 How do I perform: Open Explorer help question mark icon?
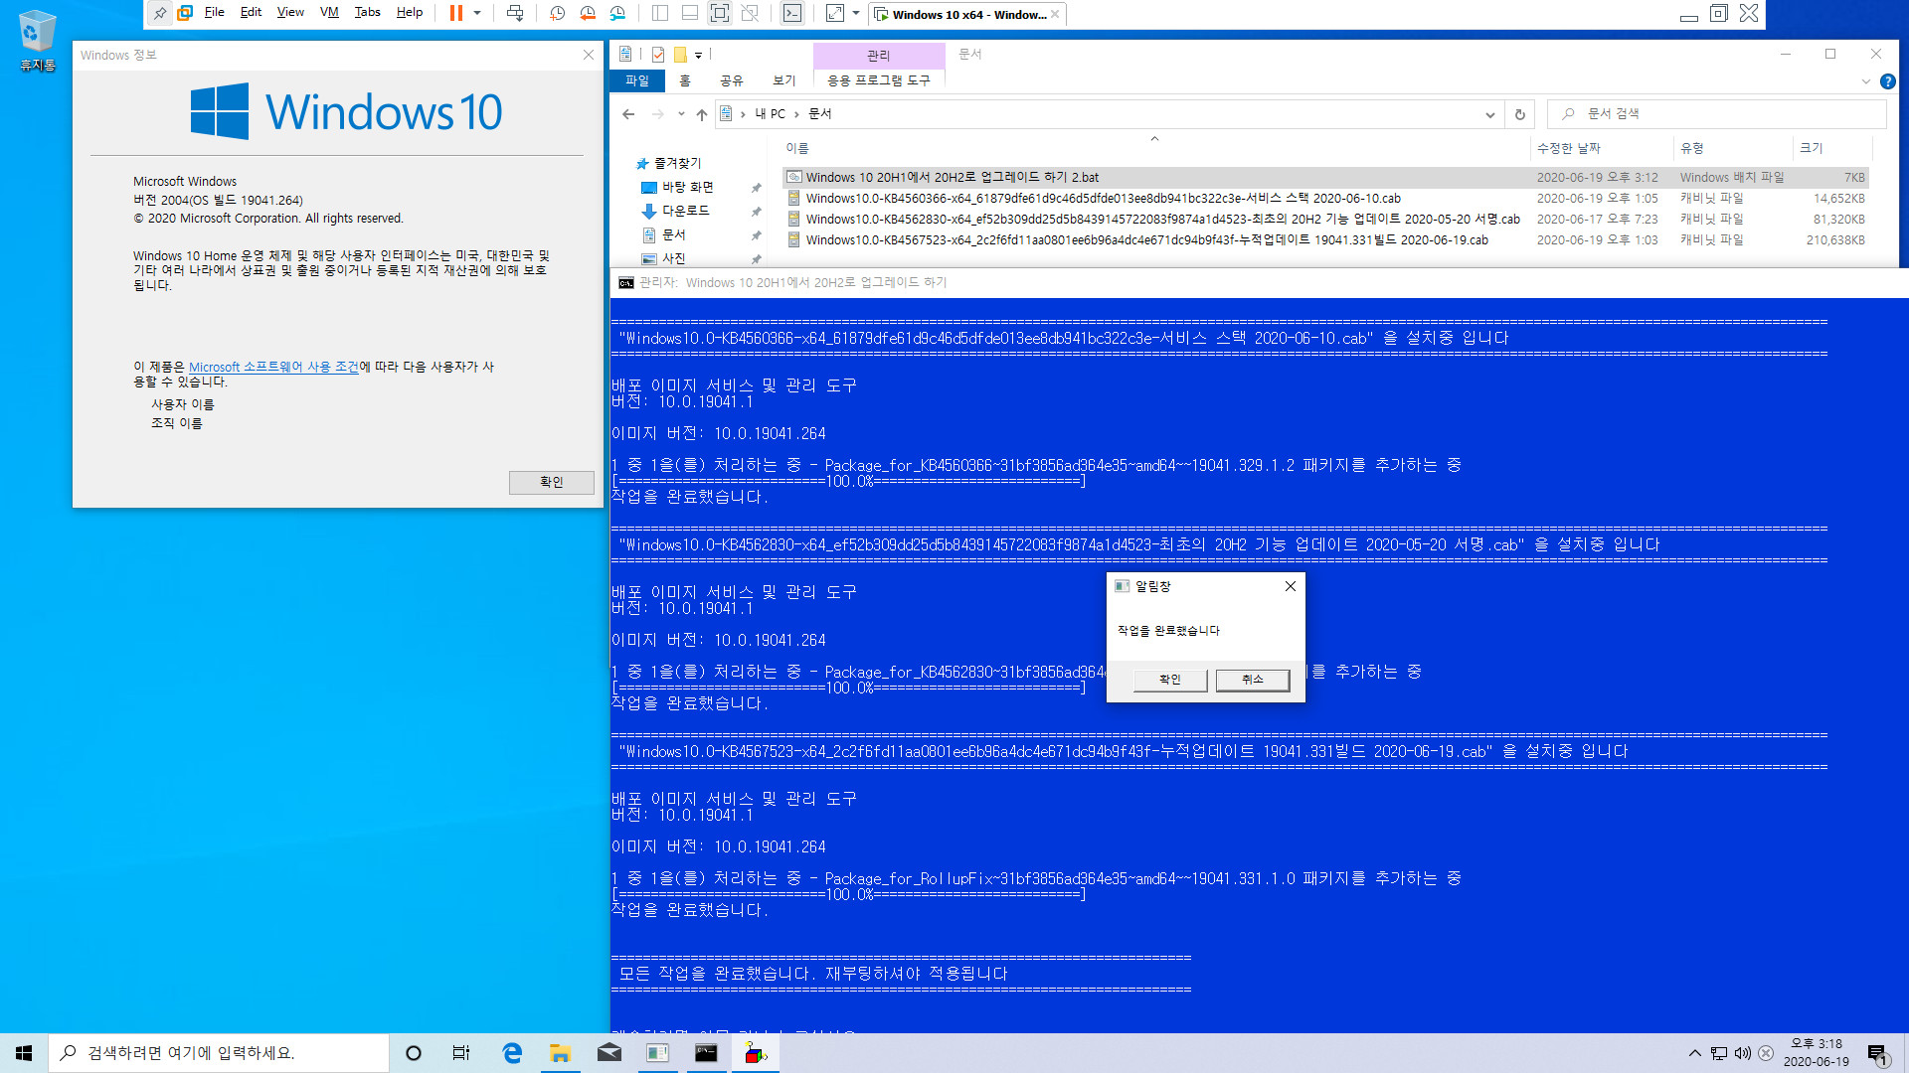click(1888, 81)
